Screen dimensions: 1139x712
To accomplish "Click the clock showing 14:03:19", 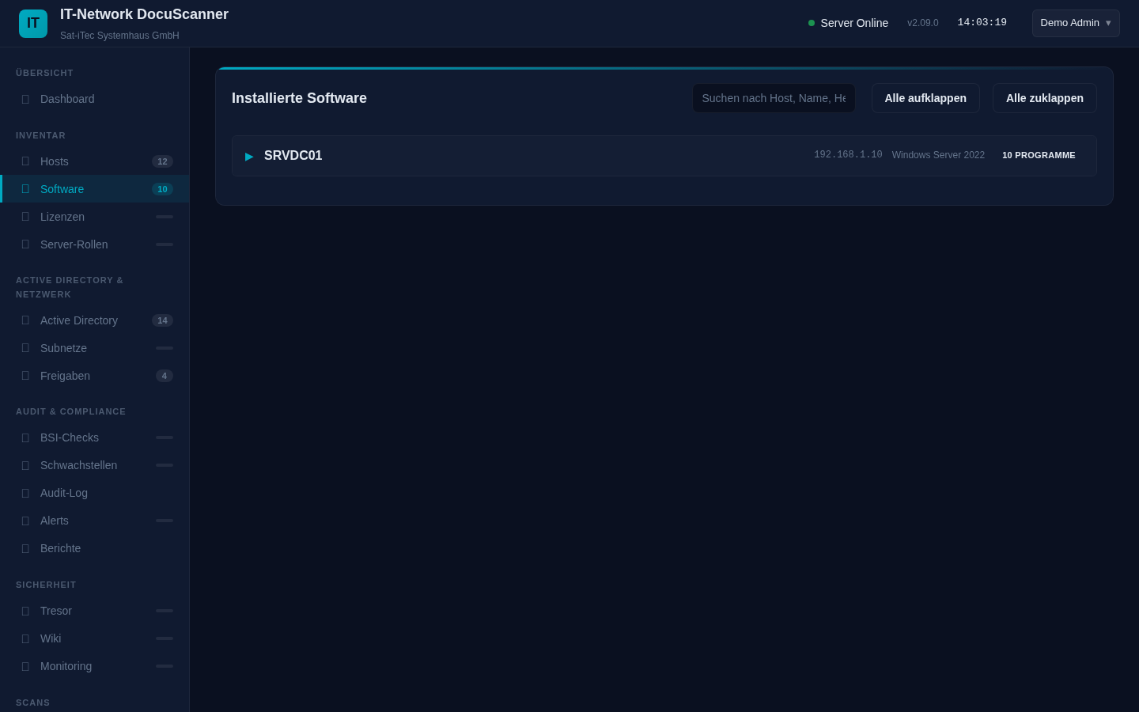I will (982, 22).
